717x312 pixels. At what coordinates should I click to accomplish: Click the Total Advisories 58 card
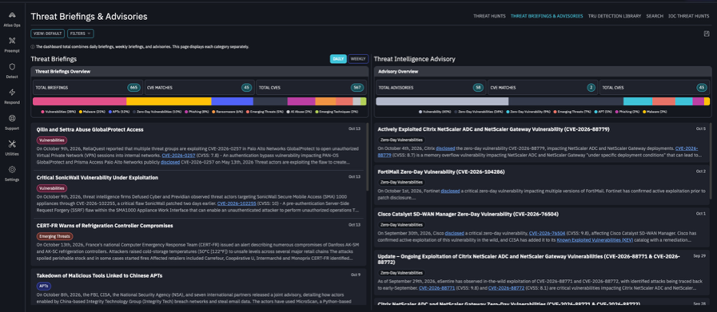point(431,87)
